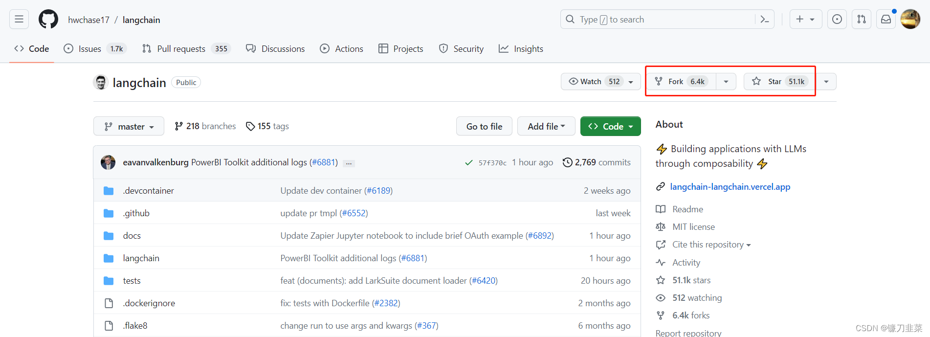Image resolution: width=930 pixels, height=337 pixels.
Task: Open the Discussions tab
Action: pos(275,49)
